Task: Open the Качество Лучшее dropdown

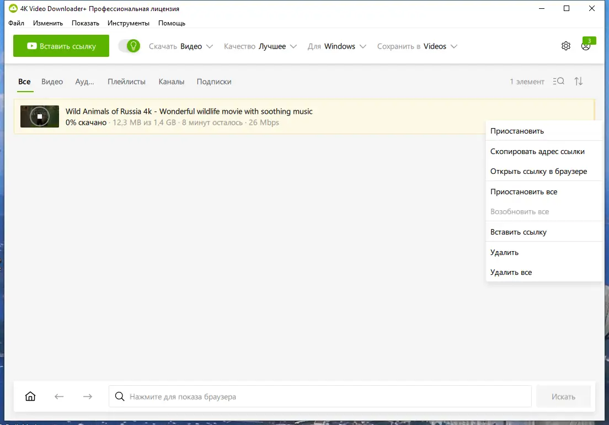Action: point(260,46)
